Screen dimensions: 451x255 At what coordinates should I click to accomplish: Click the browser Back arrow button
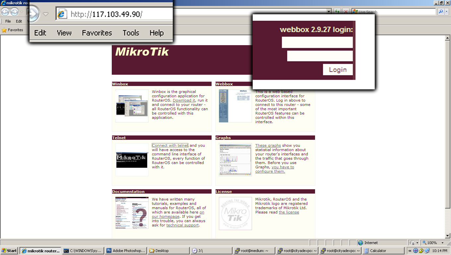point(5,12)
